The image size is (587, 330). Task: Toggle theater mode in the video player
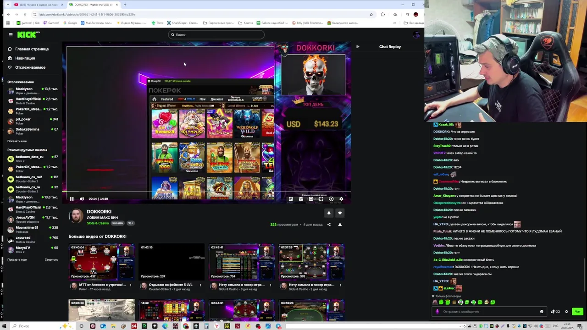(x=311, y=199)
